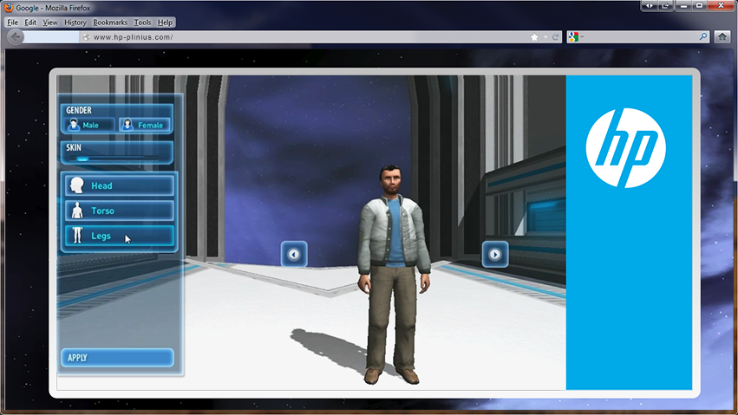Go to the Firefox home page
This screenshot has height=415, width=738.
point(722,36)
